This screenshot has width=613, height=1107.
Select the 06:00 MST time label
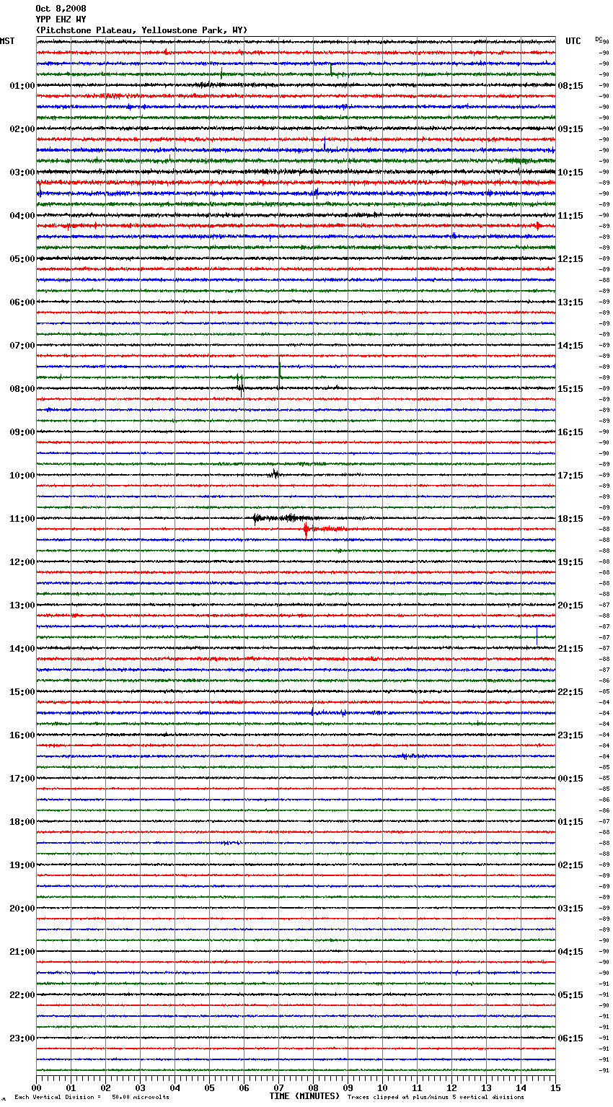pyautogui.click(x=22, y=302)
